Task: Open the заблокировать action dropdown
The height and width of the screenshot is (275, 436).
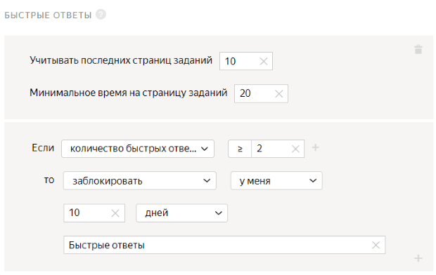Action: click(x=139, y=181)
